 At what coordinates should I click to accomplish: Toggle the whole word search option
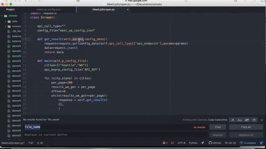pos(254,120)
